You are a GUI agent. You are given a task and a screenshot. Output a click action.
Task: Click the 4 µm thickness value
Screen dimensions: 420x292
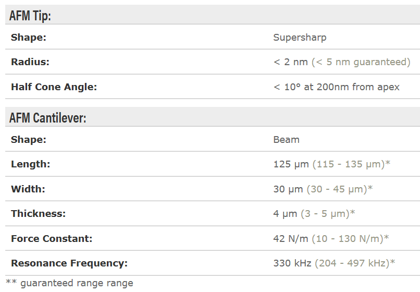[285, 214]
